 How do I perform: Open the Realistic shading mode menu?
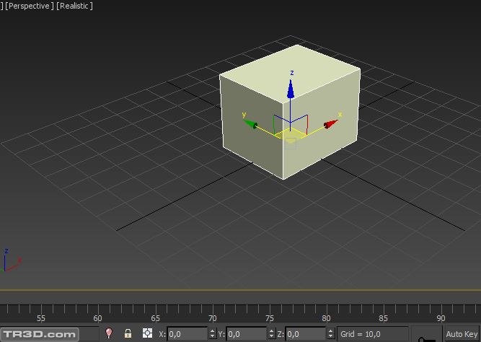click(74, 6)
